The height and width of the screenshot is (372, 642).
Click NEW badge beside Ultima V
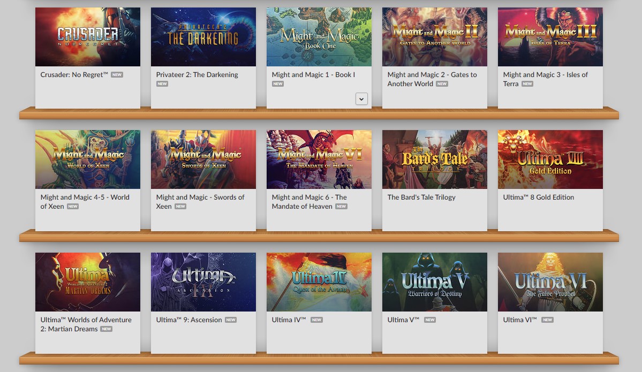pos(430,320)
